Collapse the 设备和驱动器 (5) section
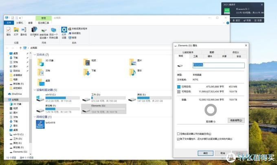277x165 pixels. [35, 90]
